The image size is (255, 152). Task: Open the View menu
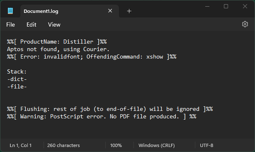pos(54,25)
